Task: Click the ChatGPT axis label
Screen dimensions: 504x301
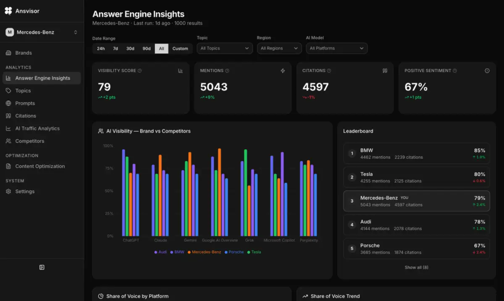Action: (x=131, y=240)
